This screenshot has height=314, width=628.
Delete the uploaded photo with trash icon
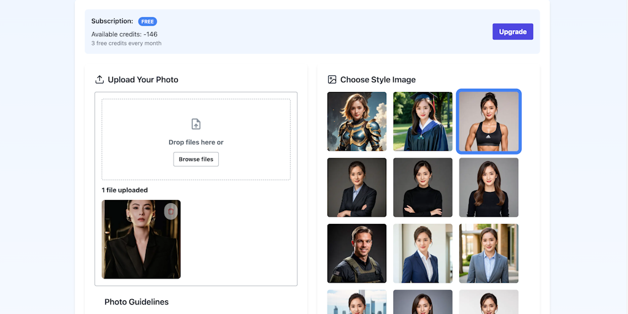(171, 211)
